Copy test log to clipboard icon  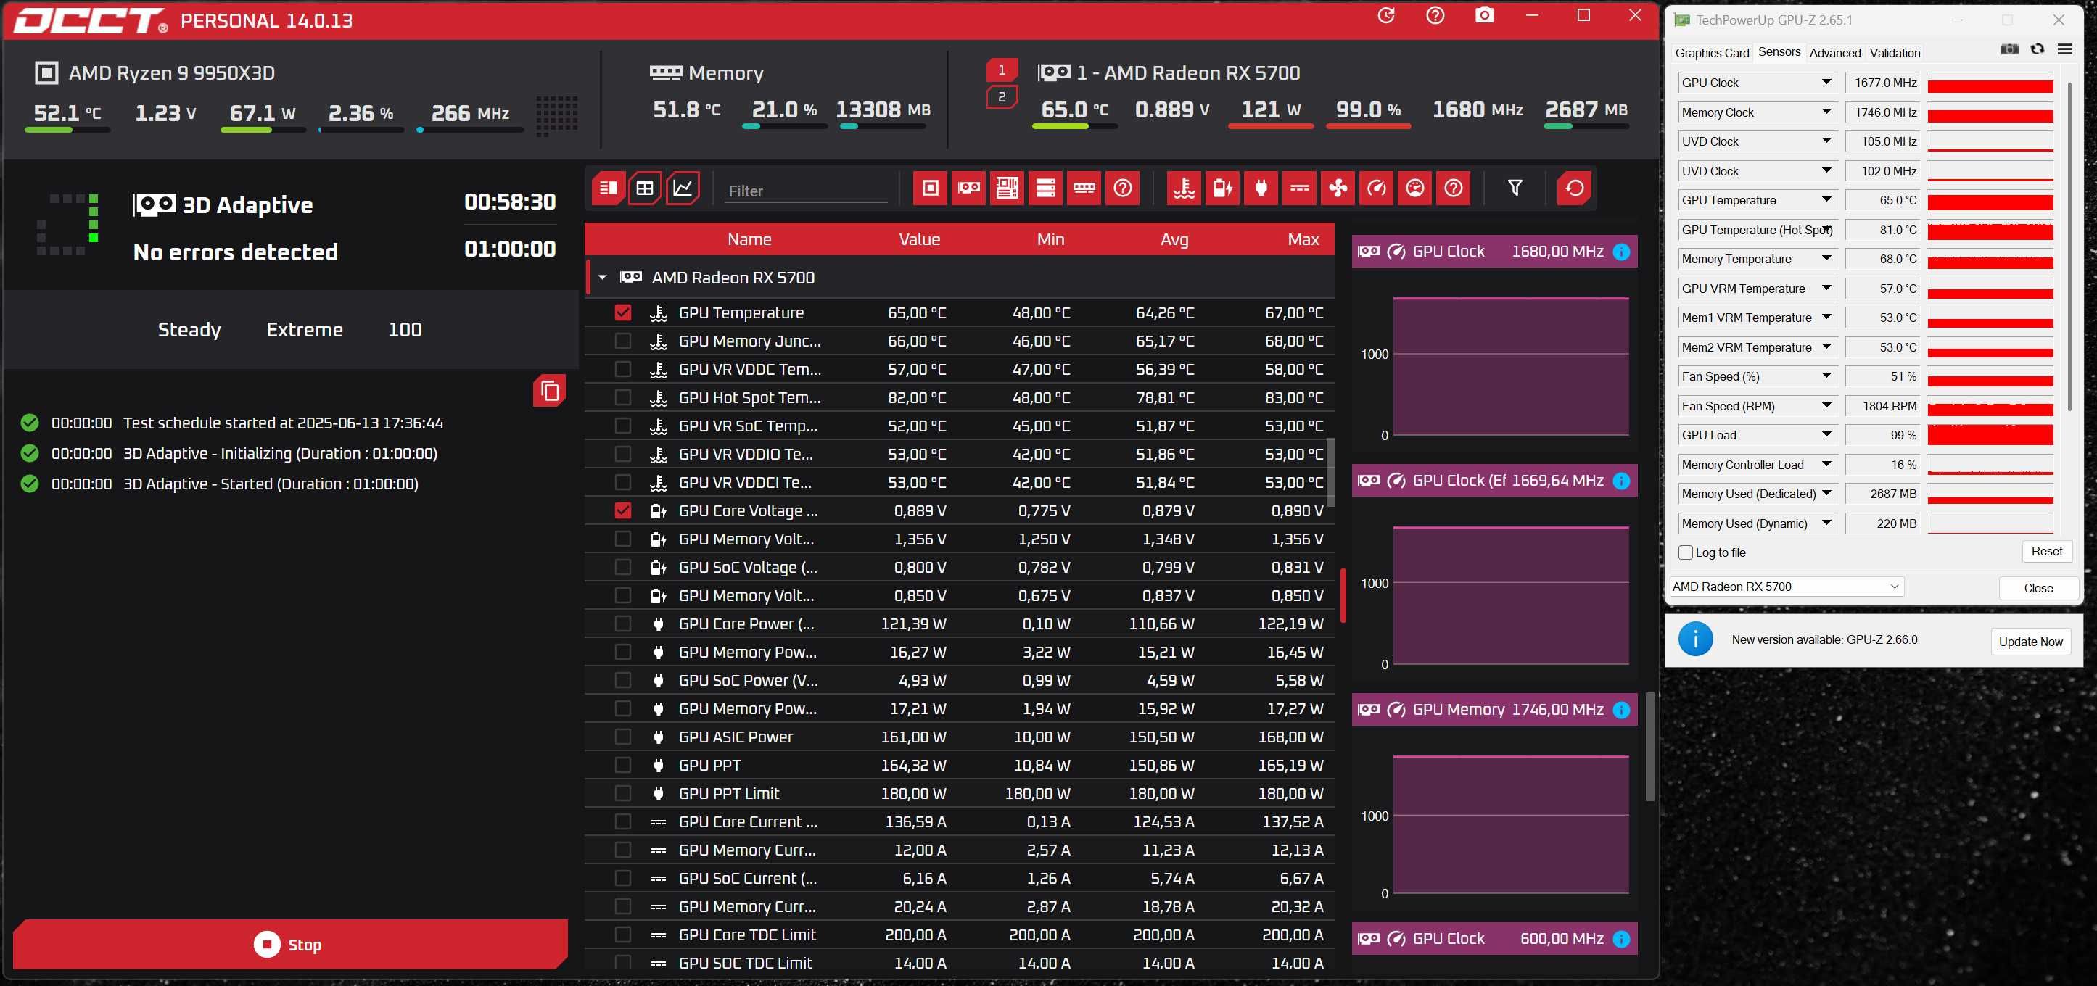[550, 391]
